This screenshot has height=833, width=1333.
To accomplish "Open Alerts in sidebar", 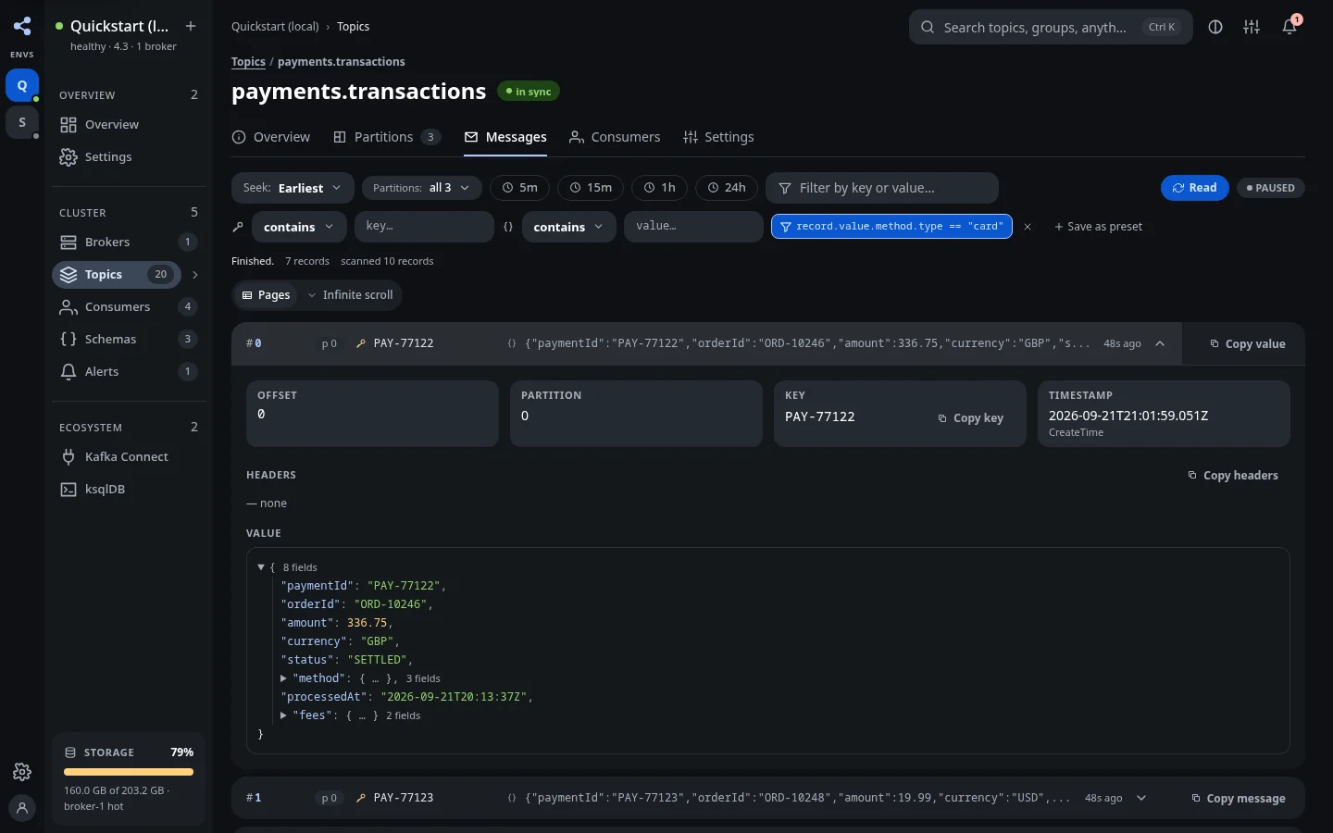I will click(129, 371).
